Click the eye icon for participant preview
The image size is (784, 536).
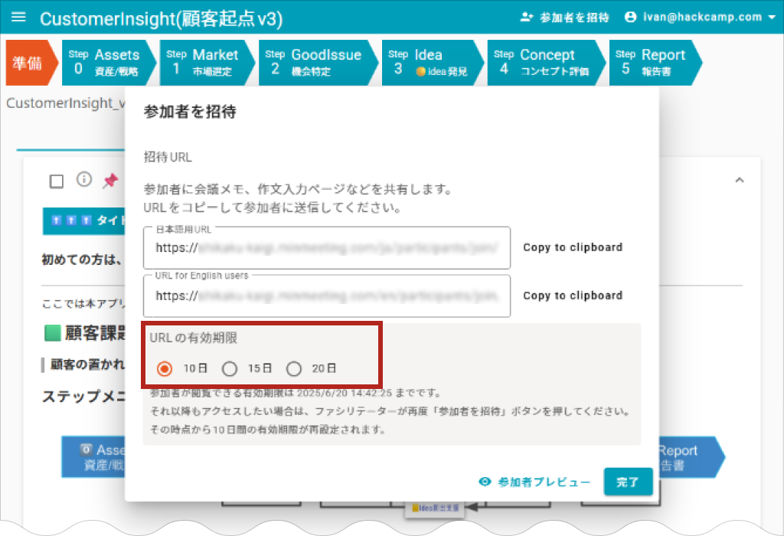tap(484, 482)
